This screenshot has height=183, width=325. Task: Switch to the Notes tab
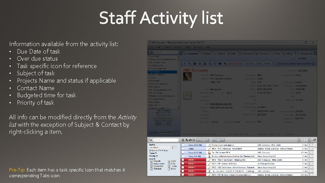point(205,54)
